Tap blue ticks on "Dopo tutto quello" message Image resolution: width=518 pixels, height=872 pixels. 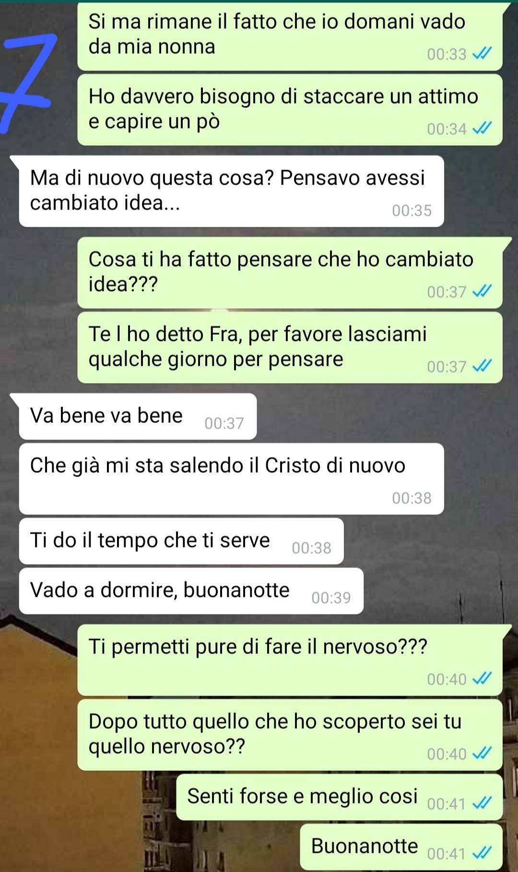(x=482, y=754)
